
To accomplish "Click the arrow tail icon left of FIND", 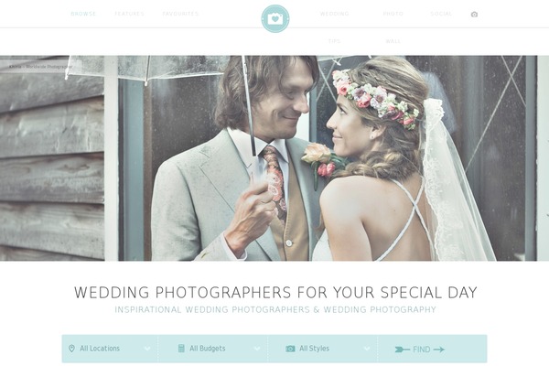I will pos(403,350).
